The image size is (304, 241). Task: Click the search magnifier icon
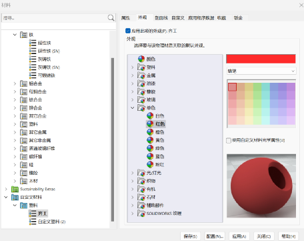[111, 18]
